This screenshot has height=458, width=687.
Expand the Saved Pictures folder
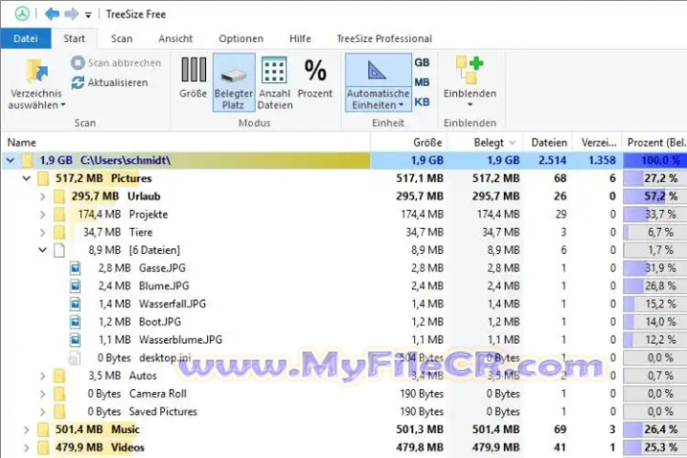point(43,412)
